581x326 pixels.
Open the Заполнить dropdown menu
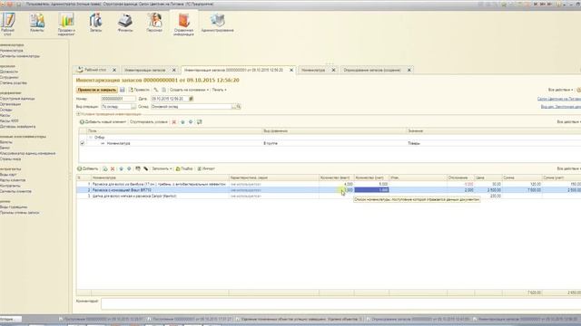(x=162, y=169)
